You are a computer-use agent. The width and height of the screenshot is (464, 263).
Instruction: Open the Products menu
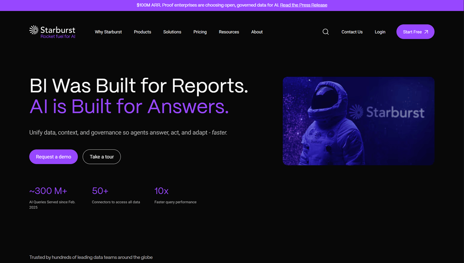pyautogui.click(x=142, y=32)
